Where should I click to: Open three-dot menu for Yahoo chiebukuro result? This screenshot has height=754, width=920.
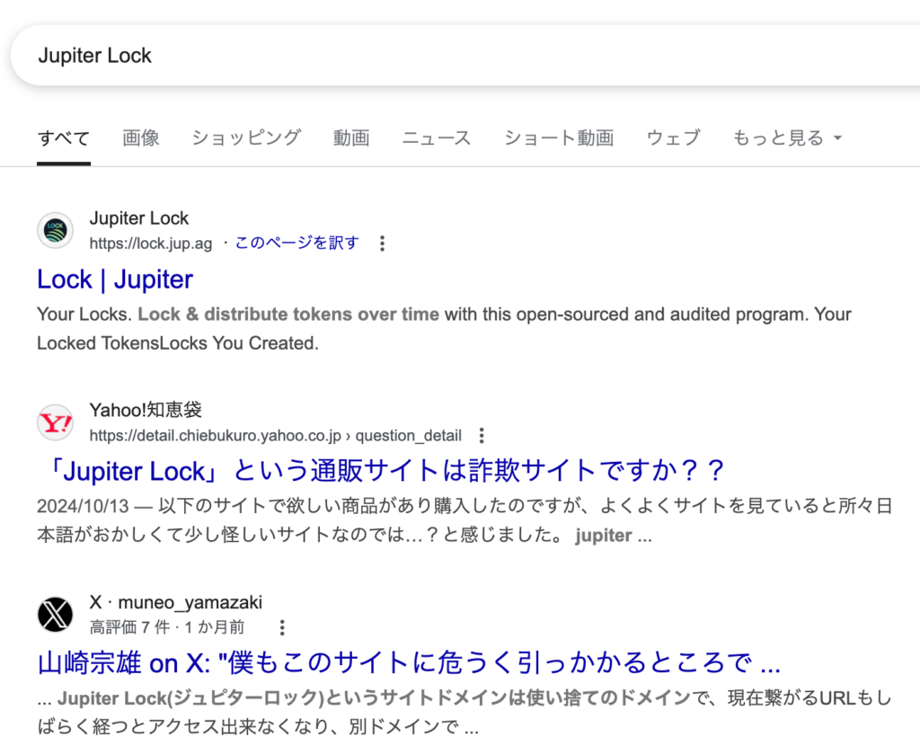[x=482, y=435]
